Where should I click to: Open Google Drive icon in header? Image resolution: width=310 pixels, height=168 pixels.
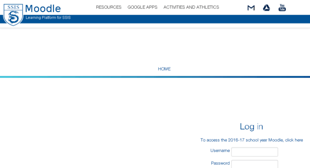coord(266,8)
